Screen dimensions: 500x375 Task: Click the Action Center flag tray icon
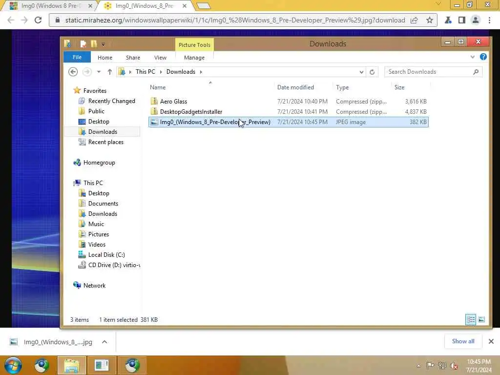[x=430, y=365]
